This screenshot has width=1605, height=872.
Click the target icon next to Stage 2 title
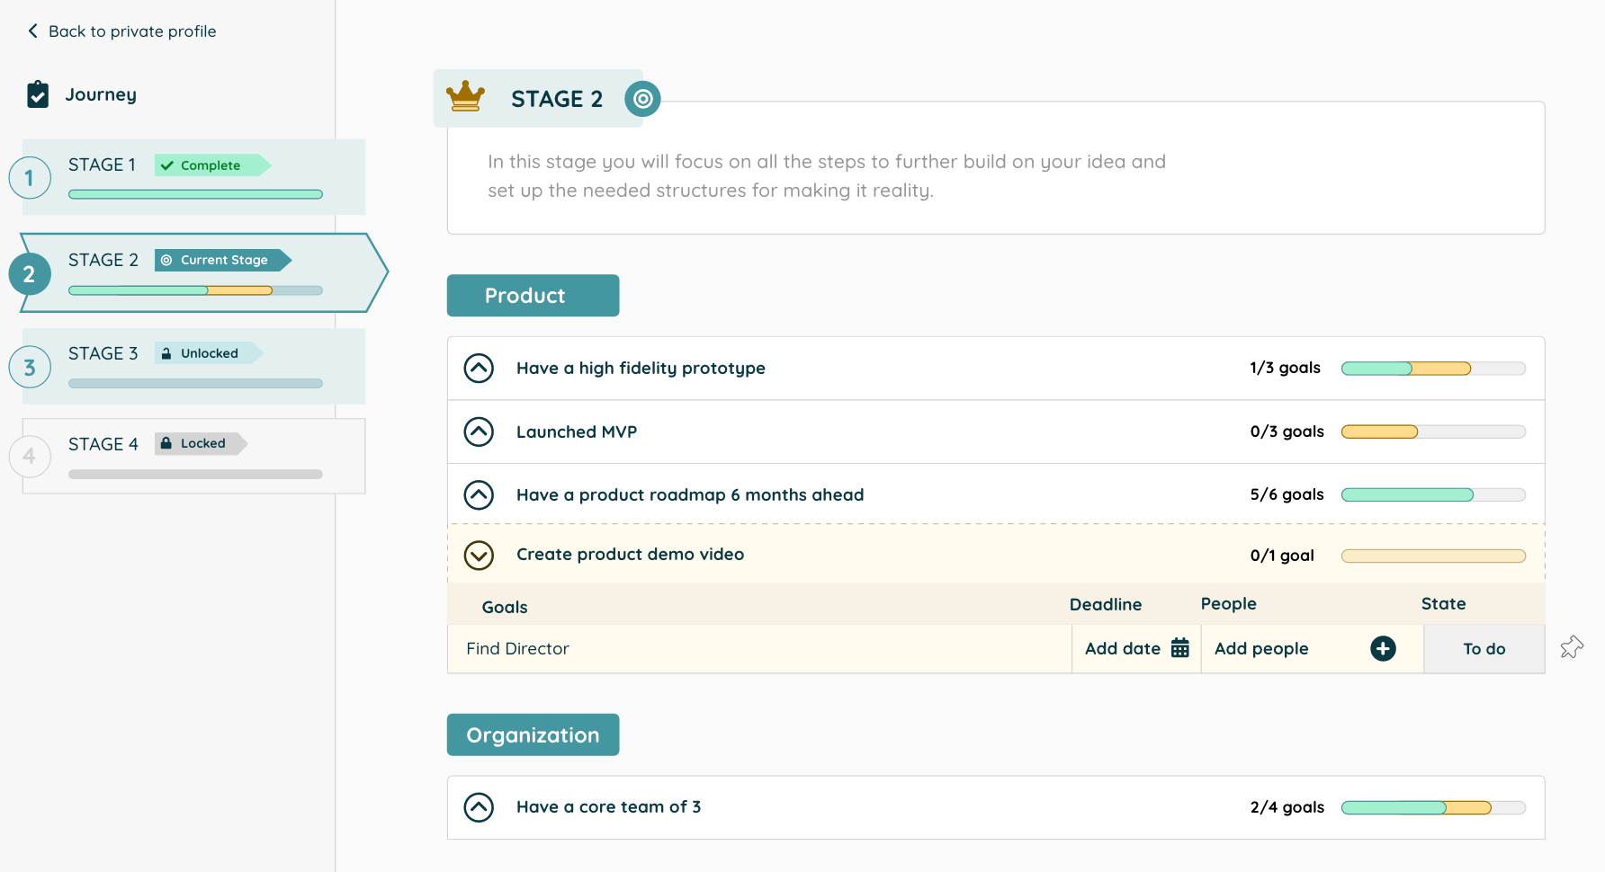(642, 99)
